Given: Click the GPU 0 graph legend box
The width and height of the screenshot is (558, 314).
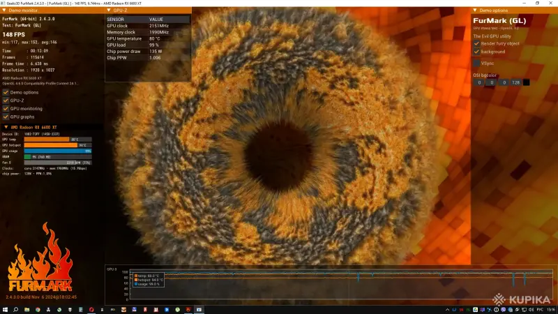Looking at the screenshot, I should pyautogui.click(x=149, y=280).
